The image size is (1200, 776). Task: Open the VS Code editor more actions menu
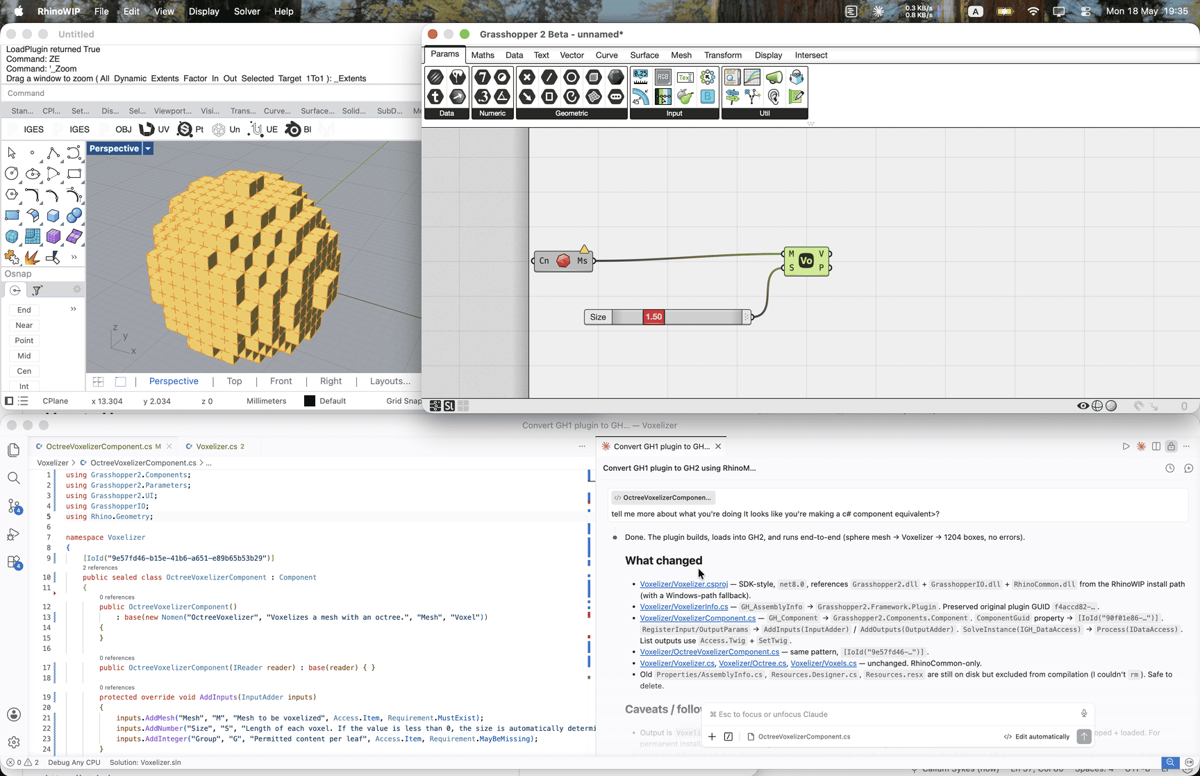(x=582, y=446)
